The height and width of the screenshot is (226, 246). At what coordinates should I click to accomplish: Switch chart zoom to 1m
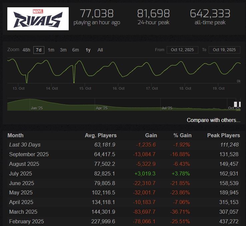51,50
